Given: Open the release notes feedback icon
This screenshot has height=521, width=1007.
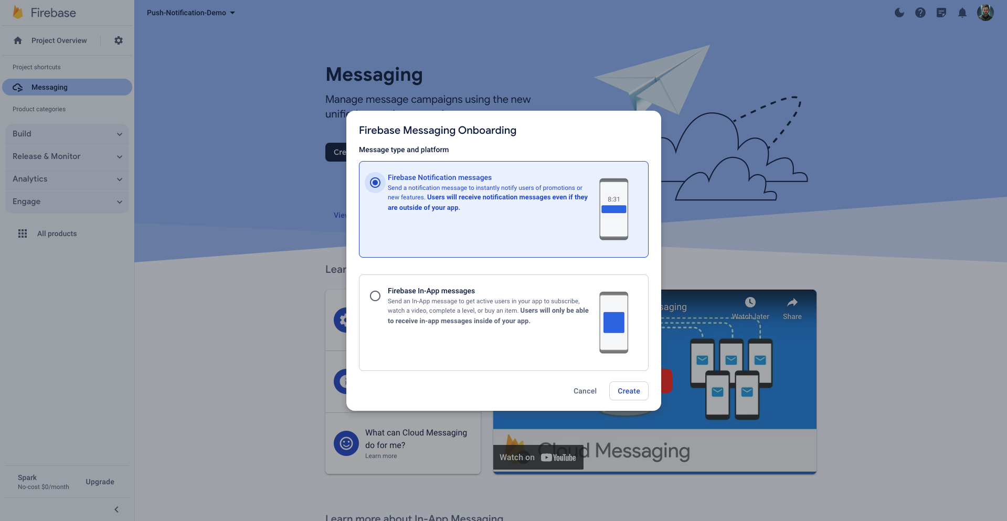Looking at the screenshot, I should pos(941,13).
